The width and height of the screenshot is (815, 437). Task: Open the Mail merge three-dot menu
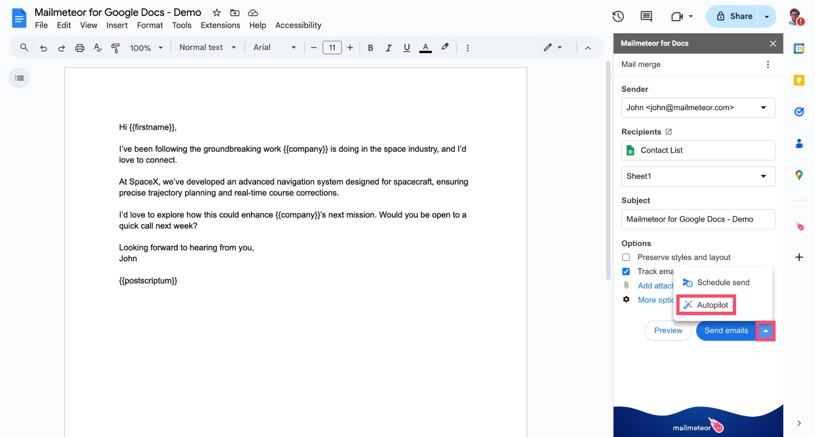point(768,65)
